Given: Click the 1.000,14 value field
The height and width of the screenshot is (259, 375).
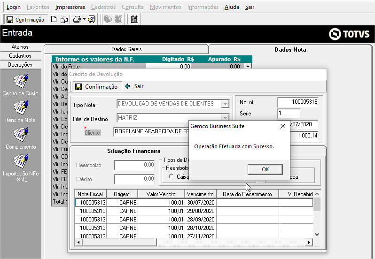Looking at the screenshot, I should coord(304,136).
